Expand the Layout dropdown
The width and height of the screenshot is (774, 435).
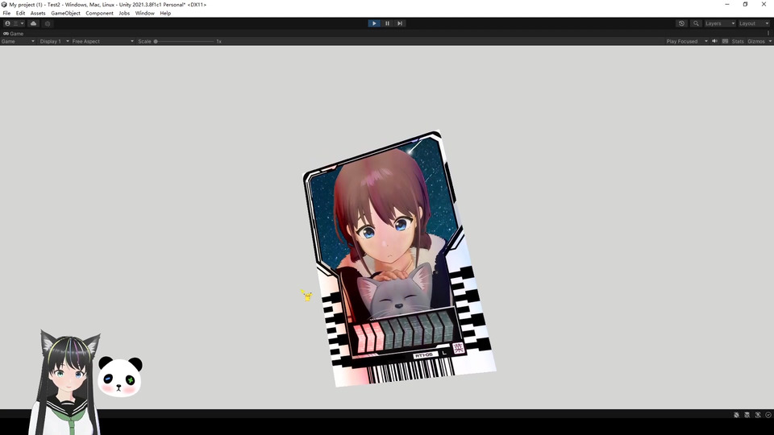(x=754, y=23)
